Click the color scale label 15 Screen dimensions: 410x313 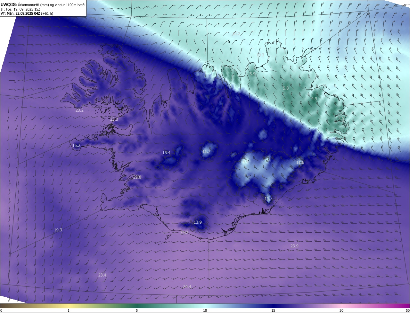273,310
